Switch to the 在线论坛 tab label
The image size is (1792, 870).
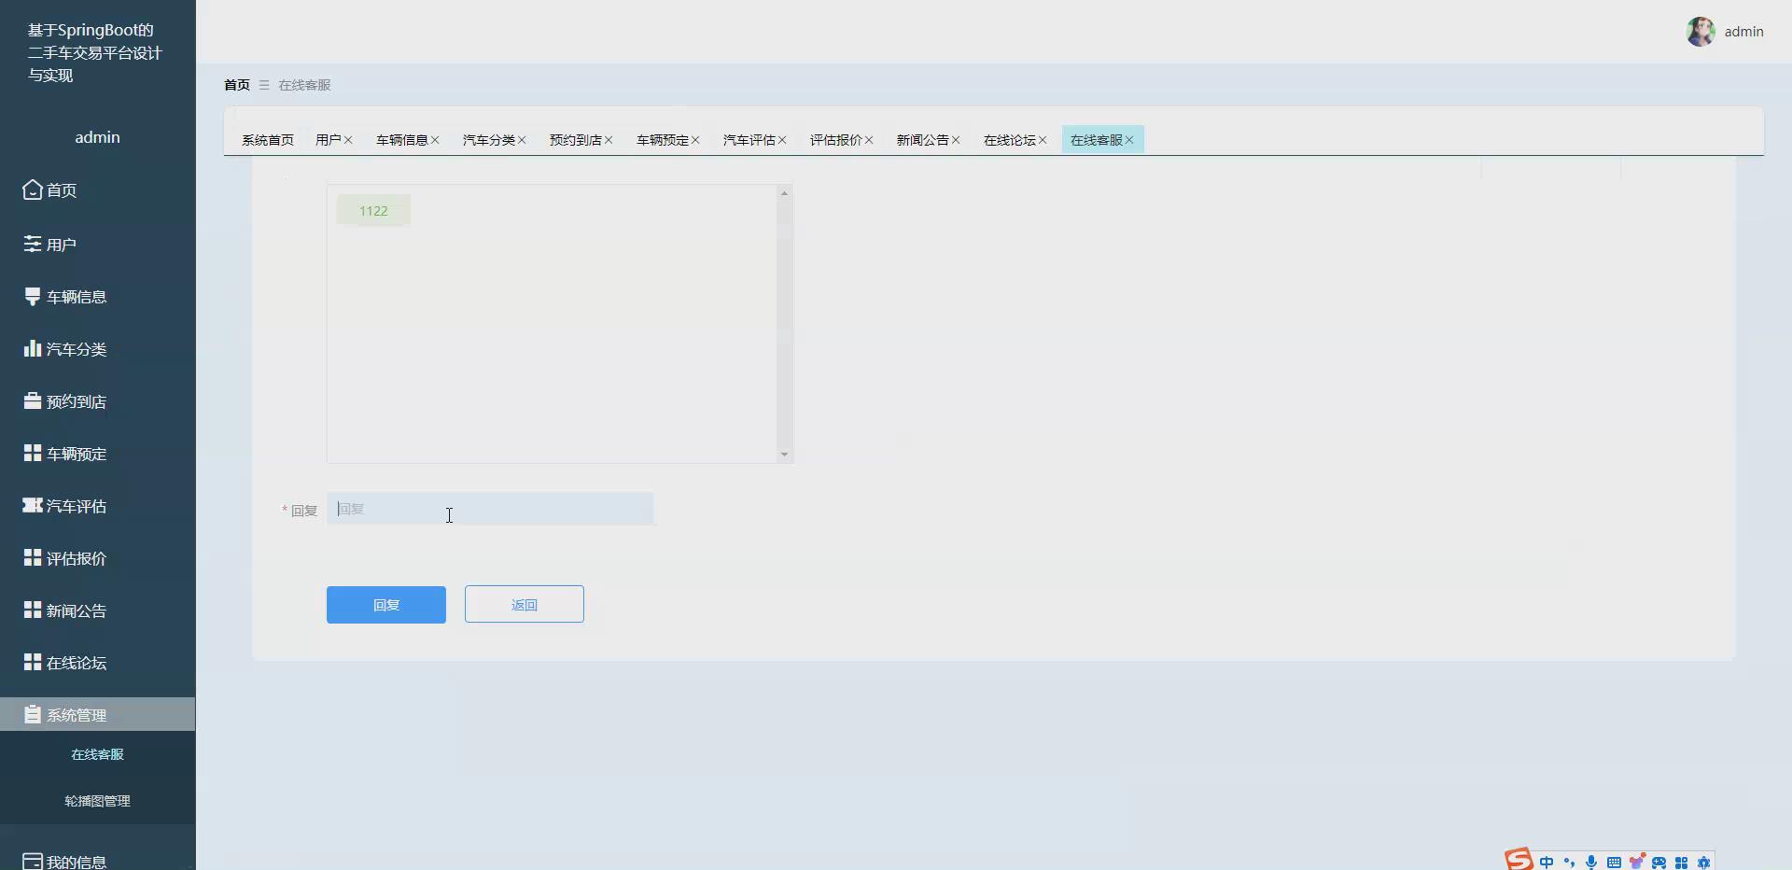click(x=1010, y=140)
